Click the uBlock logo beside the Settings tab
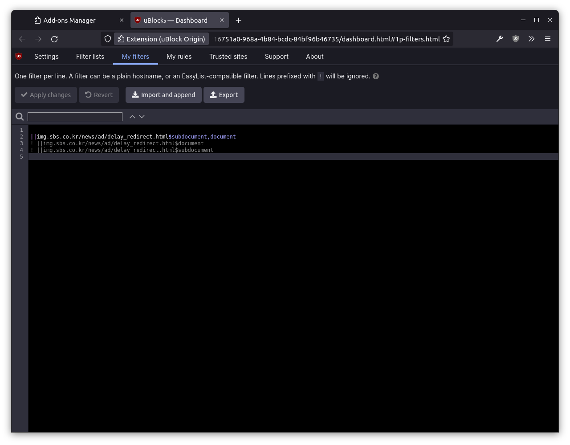570x445 pixels. (18, 56)
